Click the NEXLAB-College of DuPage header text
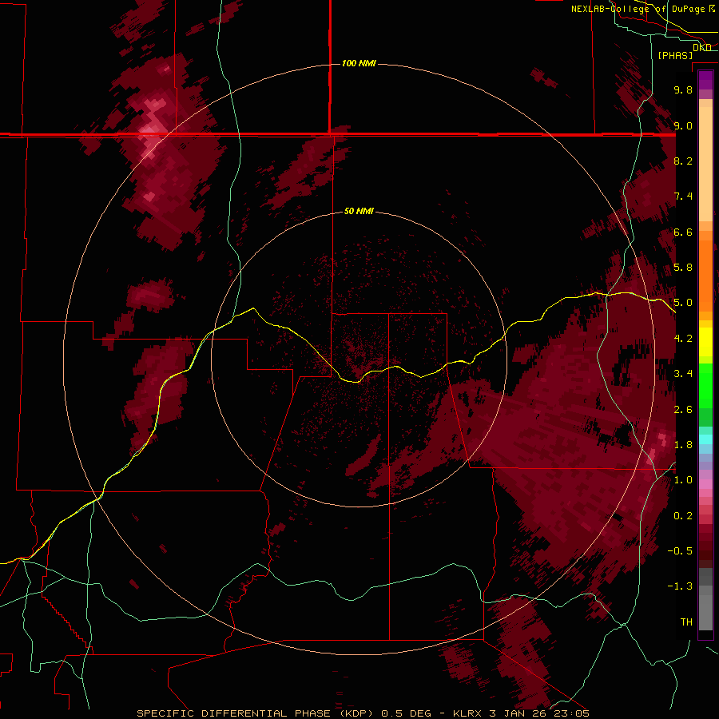The width and height of the screenshot is (719, 719). [x=638, y=9]
